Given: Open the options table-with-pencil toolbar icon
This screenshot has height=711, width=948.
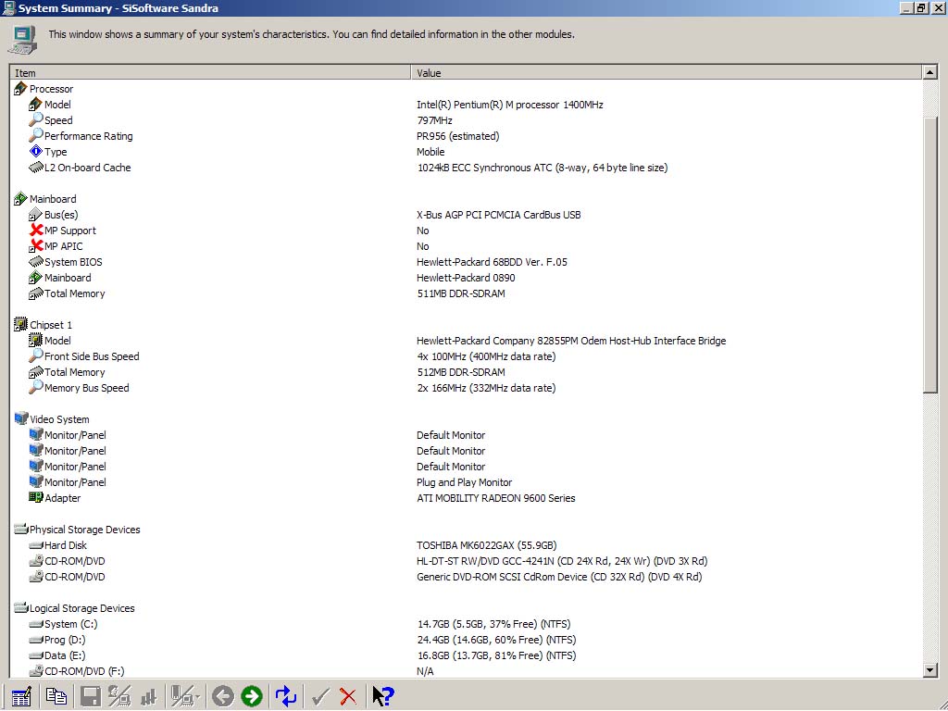Looking at the screenshot, I should pyautogui.click(x=21, y=696).
